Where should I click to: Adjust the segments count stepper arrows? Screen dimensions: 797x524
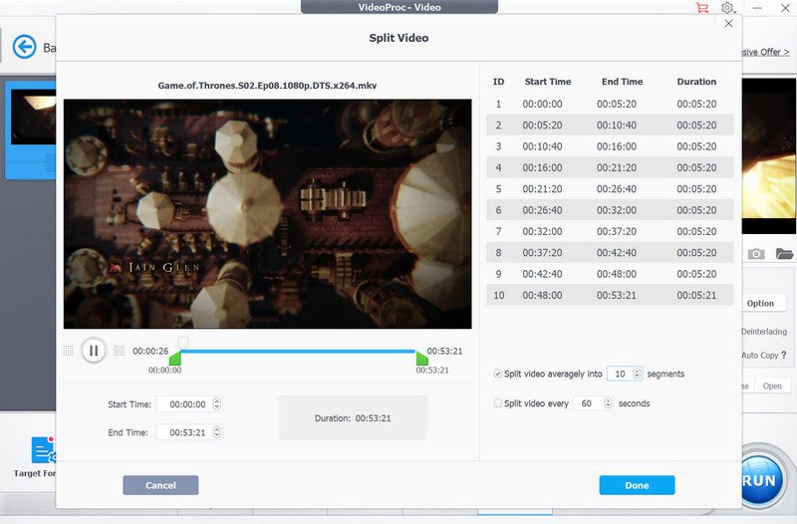pyautogui.click(x=637, y=374)
